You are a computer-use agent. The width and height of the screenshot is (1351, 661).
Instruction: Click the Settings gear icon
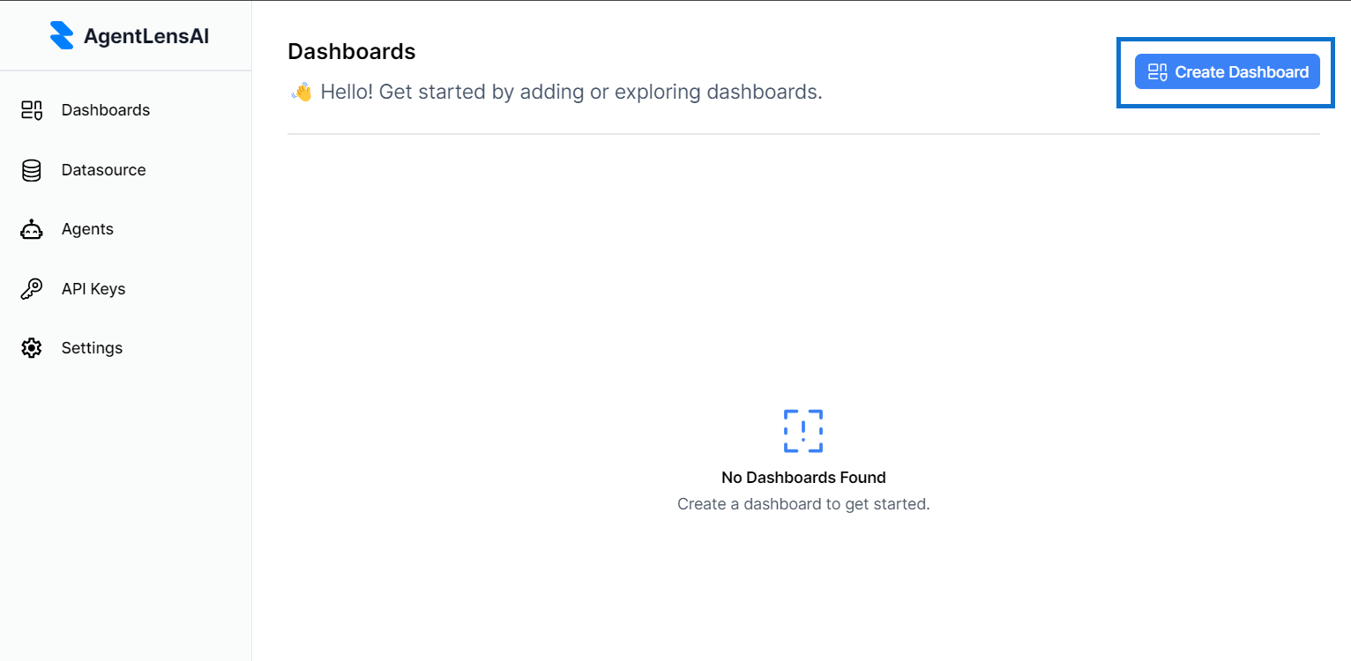32,348
